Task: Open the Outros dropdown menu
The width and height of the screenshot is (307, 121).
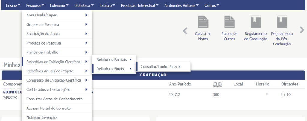Action: (212, 5)
